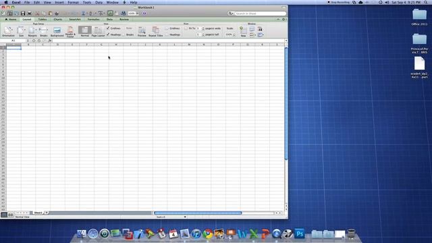The width and height of the screenshot is (432, 243).
Task: Open Repeat Titles print option
Action: [156, 31]
